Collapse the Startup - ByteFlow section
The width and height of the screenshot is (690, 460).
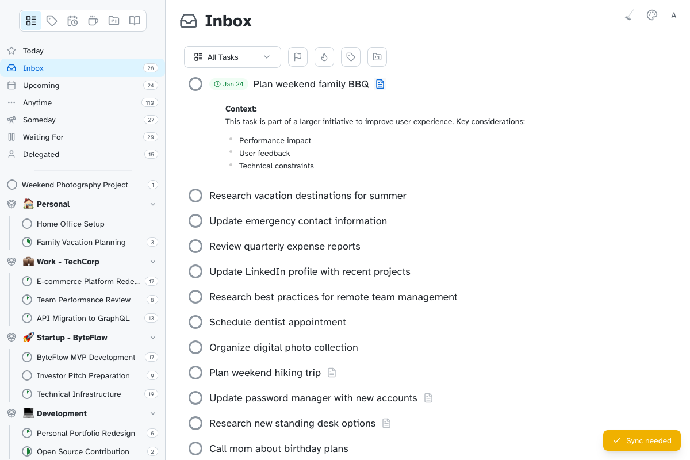pyautogui.click(x=153, y=338)
